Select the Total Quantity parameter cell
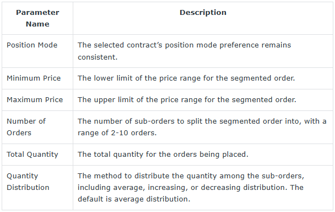This screenshot has width=335, height=212. point(37,155)
